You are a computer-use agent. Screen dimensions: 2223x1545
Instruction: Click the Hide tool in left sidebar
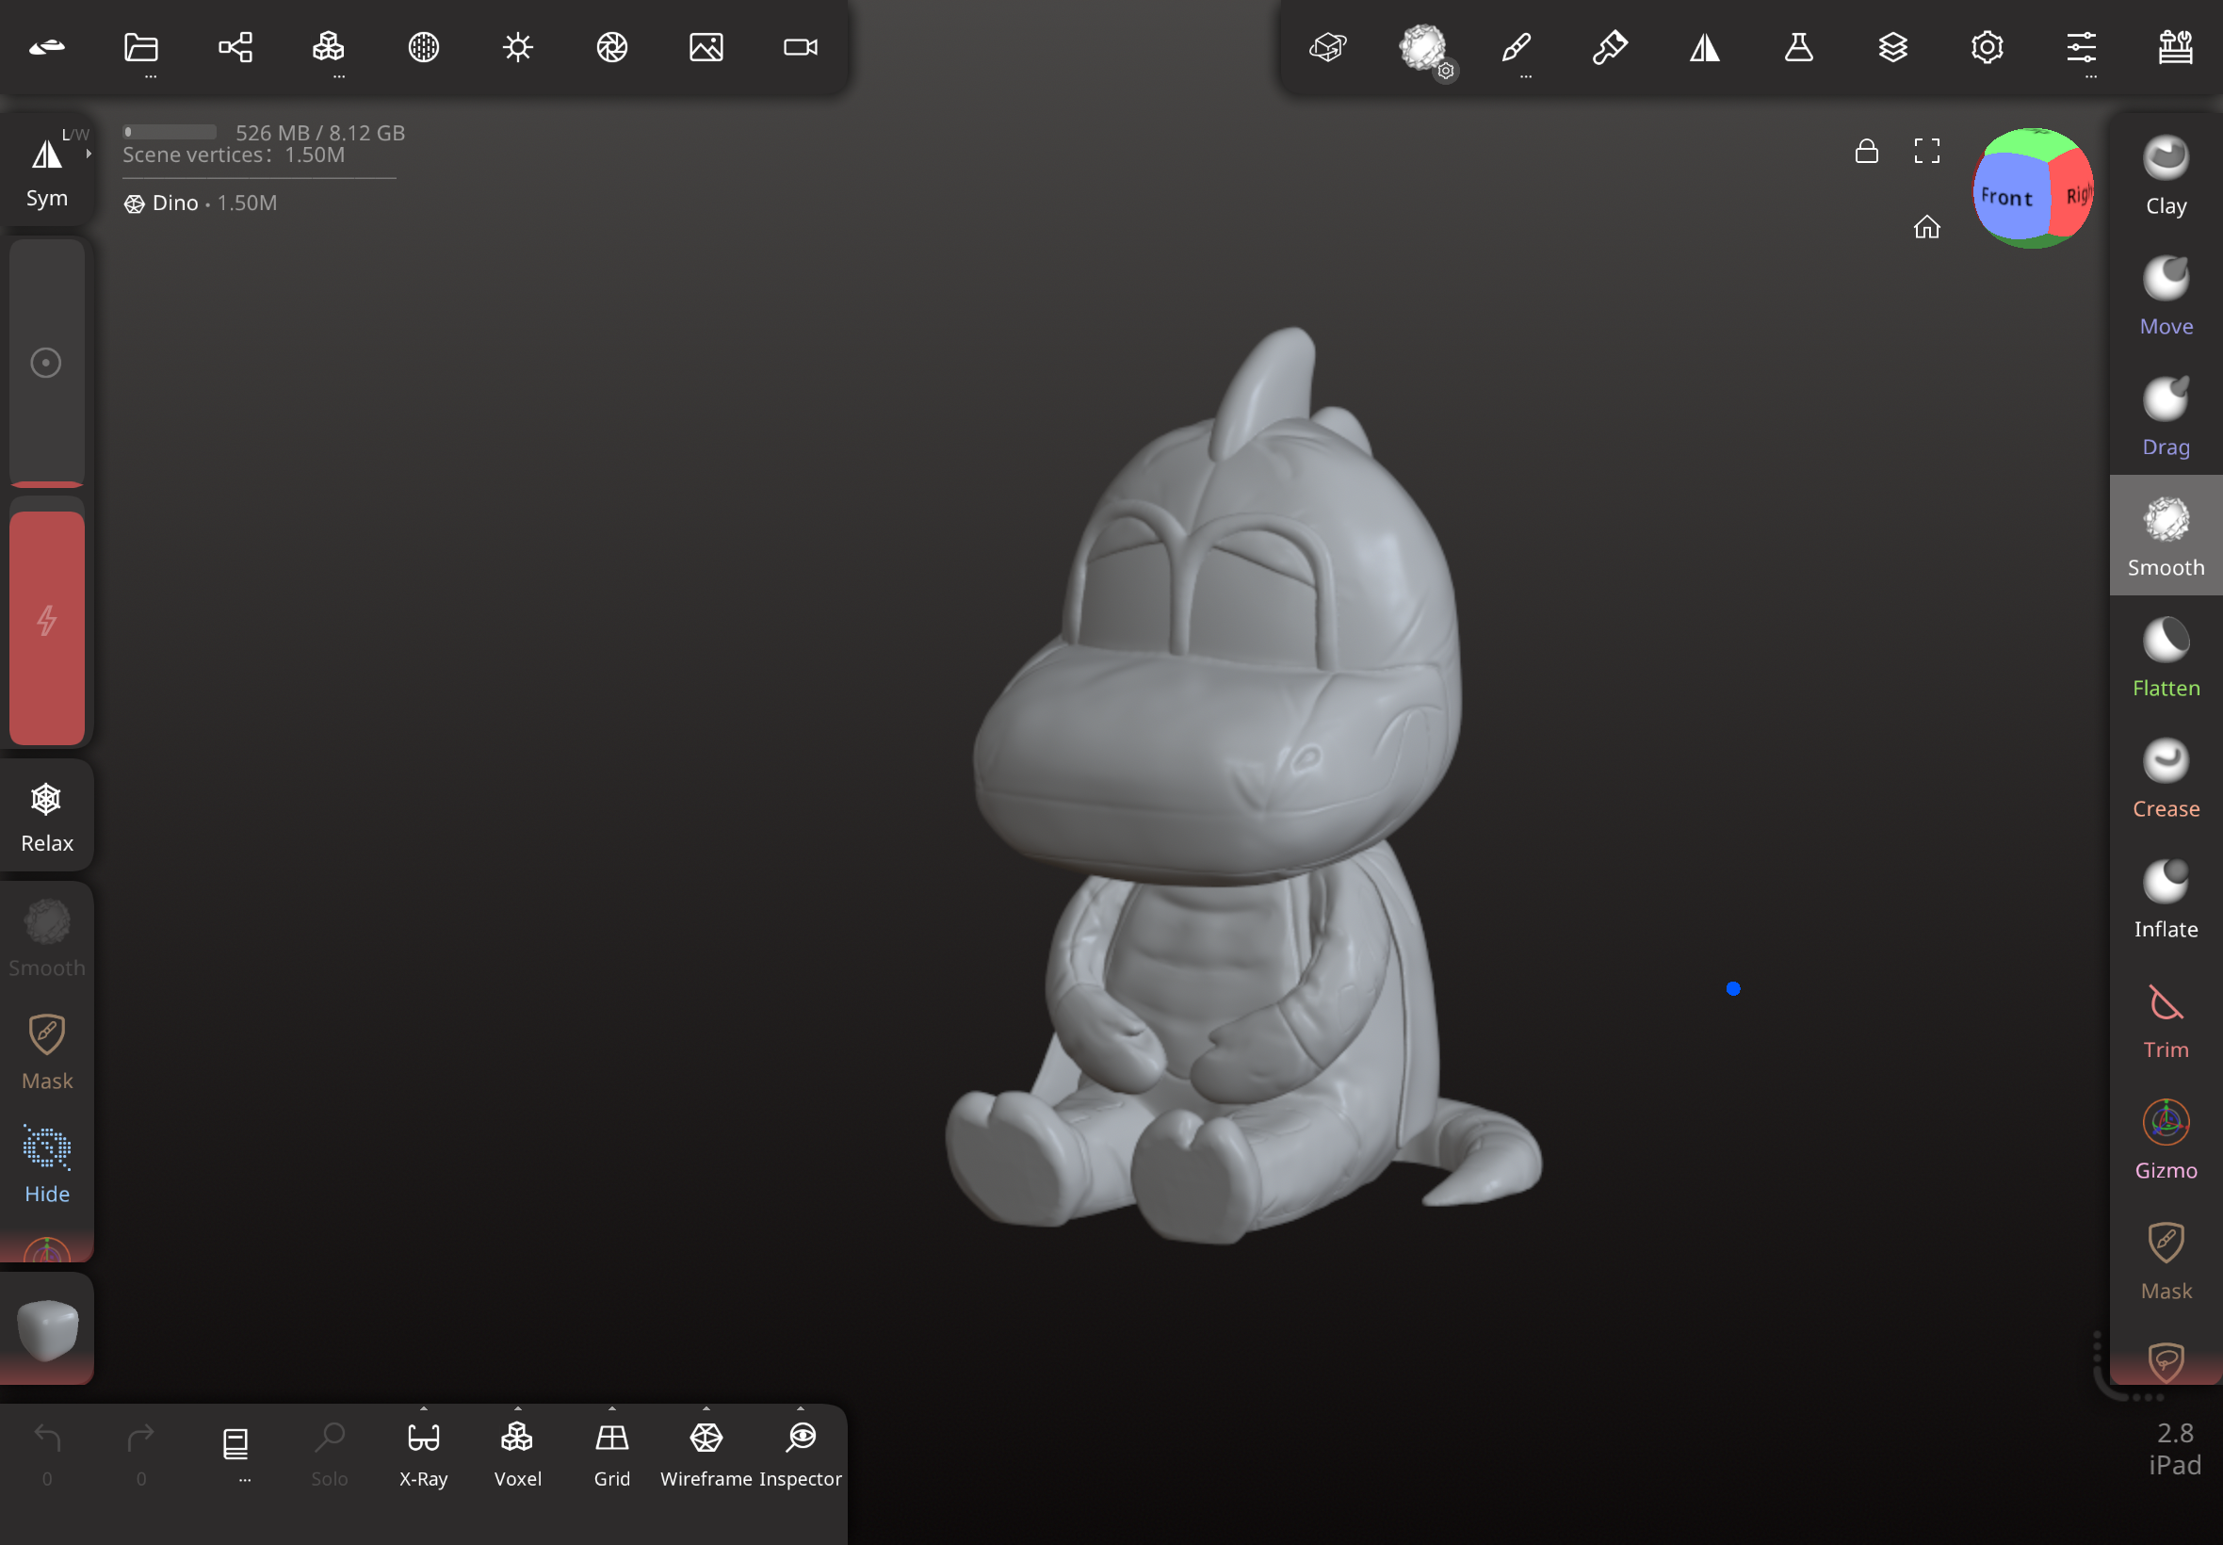pyautogui.click(x=46, y=1163)
